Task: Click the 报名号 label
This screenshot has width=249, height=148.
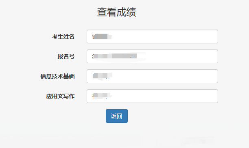Action: pyautogui.click(x=66, y=56)
